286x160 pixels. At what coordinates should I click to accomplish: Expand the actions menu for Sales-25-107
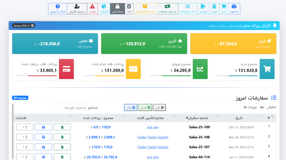[x=25, y=147]
